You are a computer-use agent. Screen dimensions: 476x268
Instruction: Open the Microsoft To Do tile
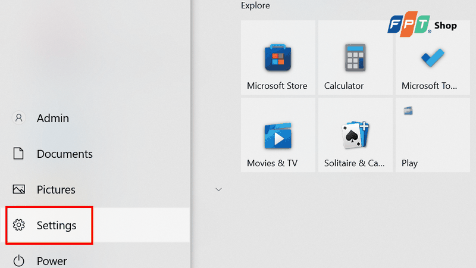[433, 57]
